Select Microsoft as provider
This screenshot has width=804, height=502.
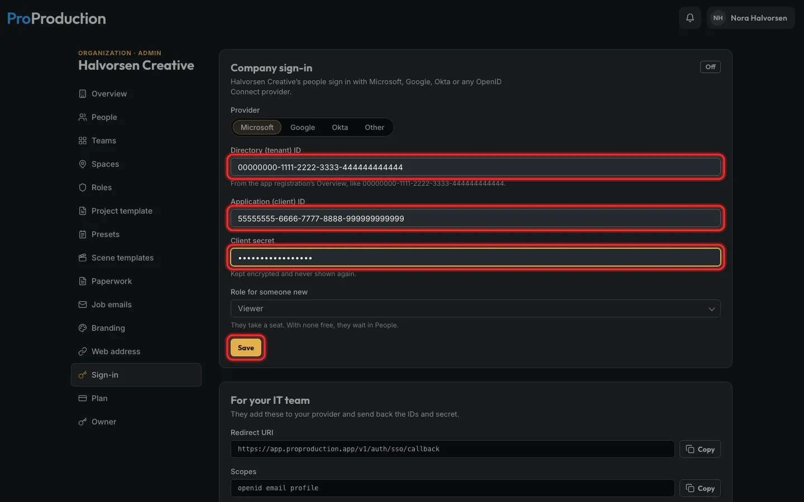tap(257, 127)
